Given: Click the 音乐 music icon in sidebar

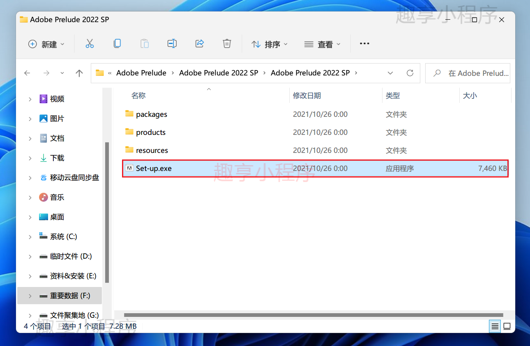Looking at the screenshot, I should (44, 197).
